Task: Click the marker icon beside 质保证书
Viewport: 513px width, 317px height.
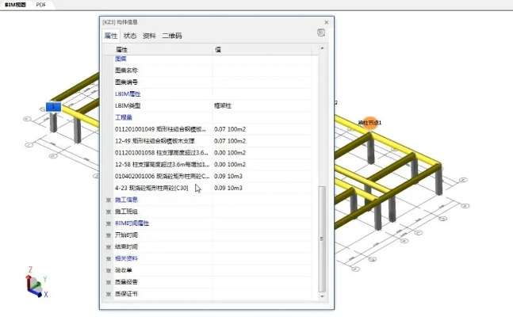Action: click(x=109, y=294)
